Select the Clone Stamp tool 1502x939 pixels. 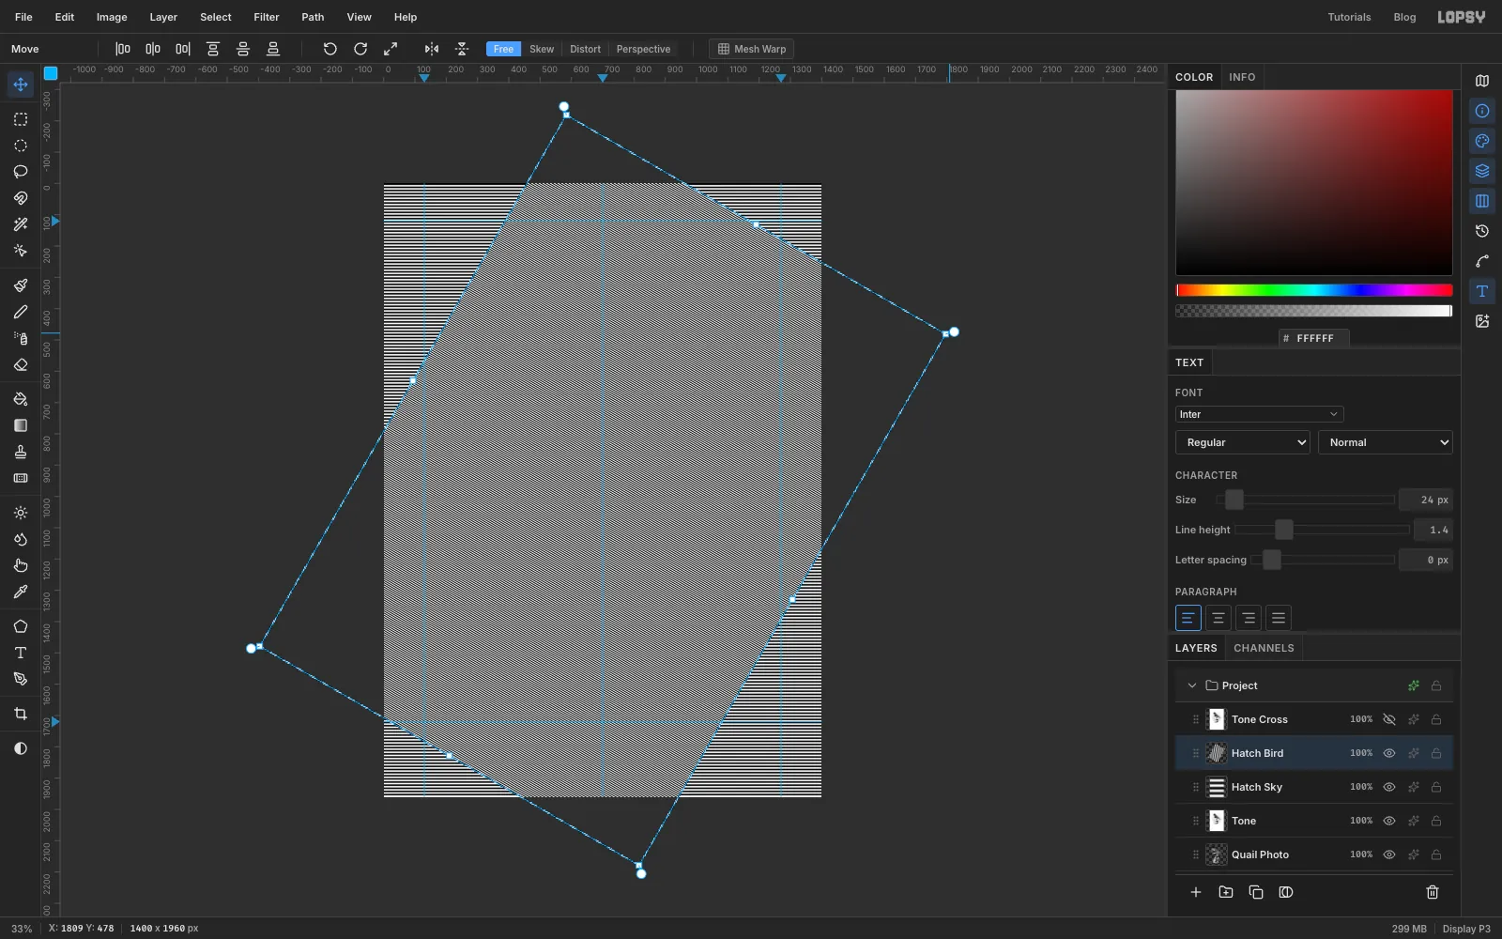click(20, 452)
